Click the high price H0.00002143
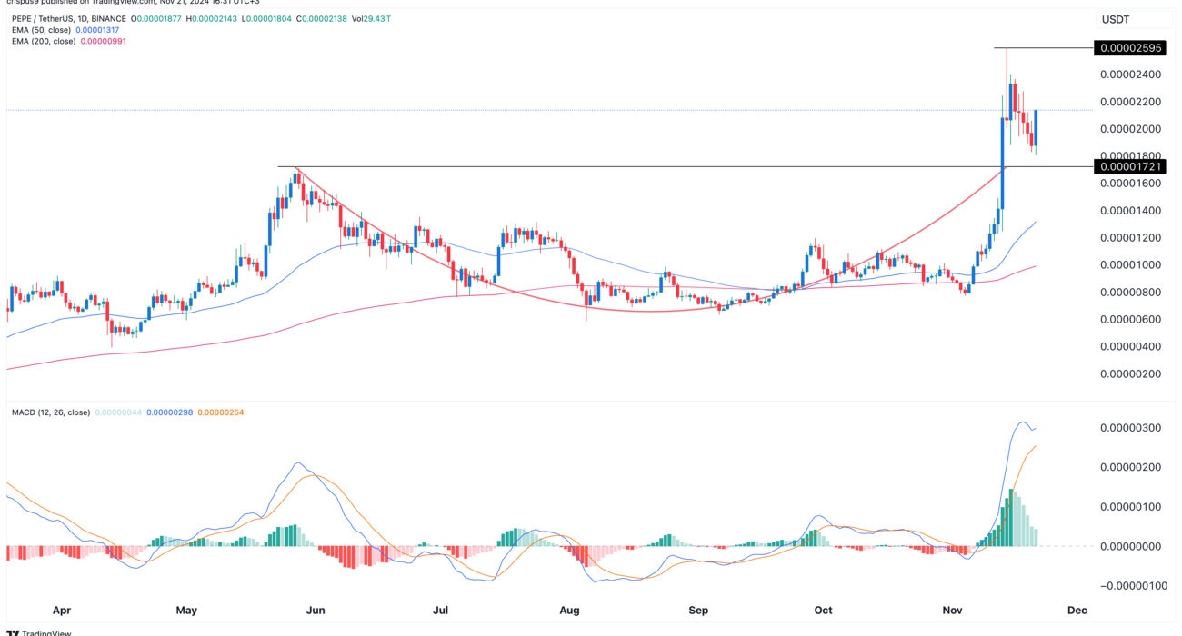This screenshot has width=1182, height=636. pyautogui.click(x=214, y=18)
